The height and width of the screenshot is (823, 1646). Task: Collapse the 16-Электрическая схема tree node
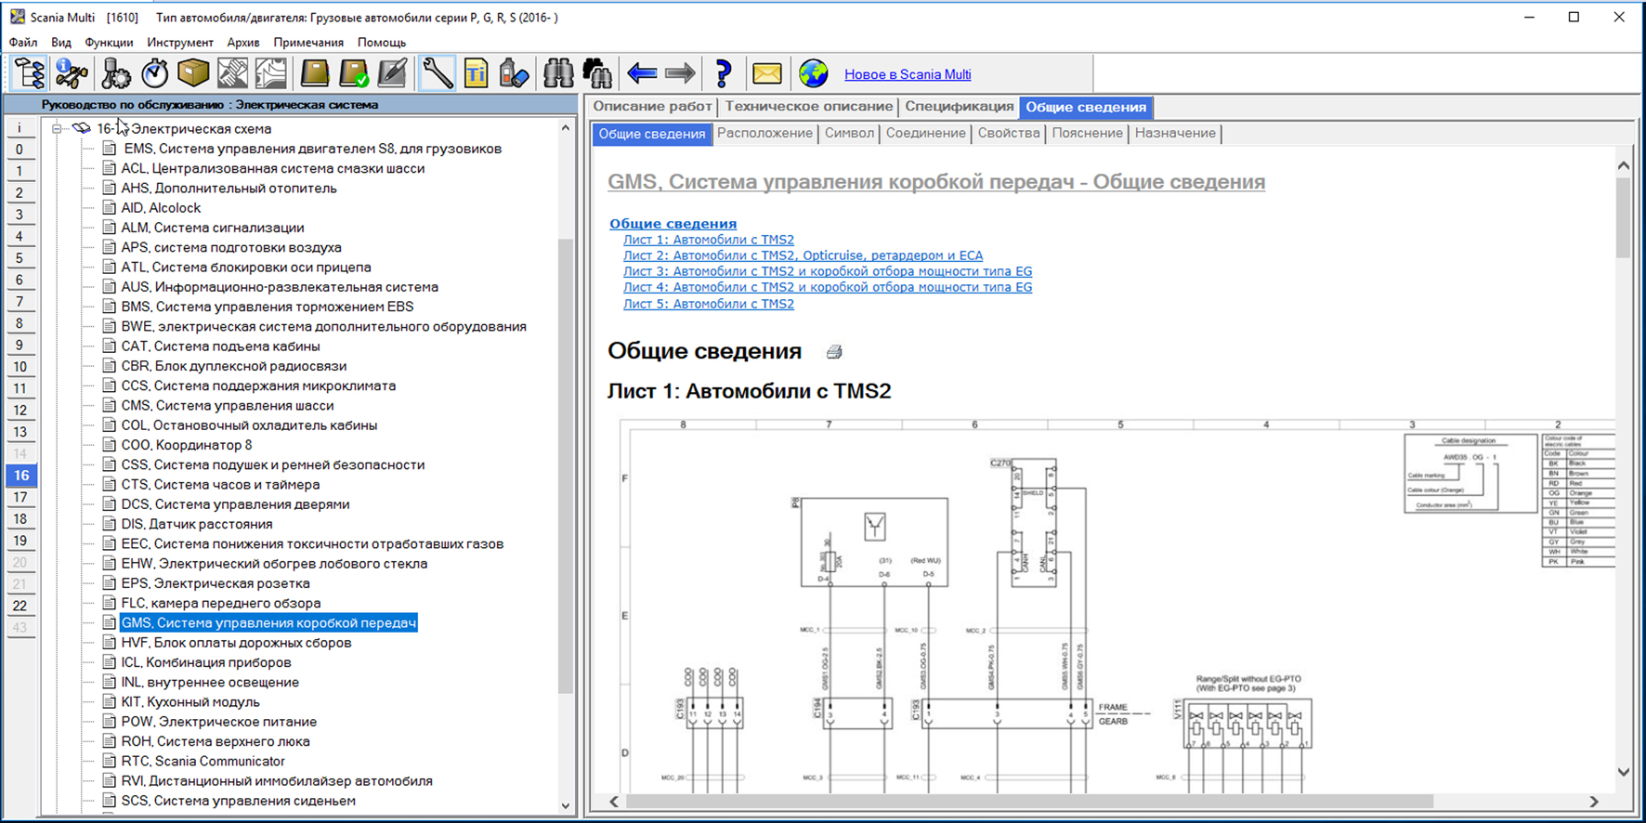(57, 129)
